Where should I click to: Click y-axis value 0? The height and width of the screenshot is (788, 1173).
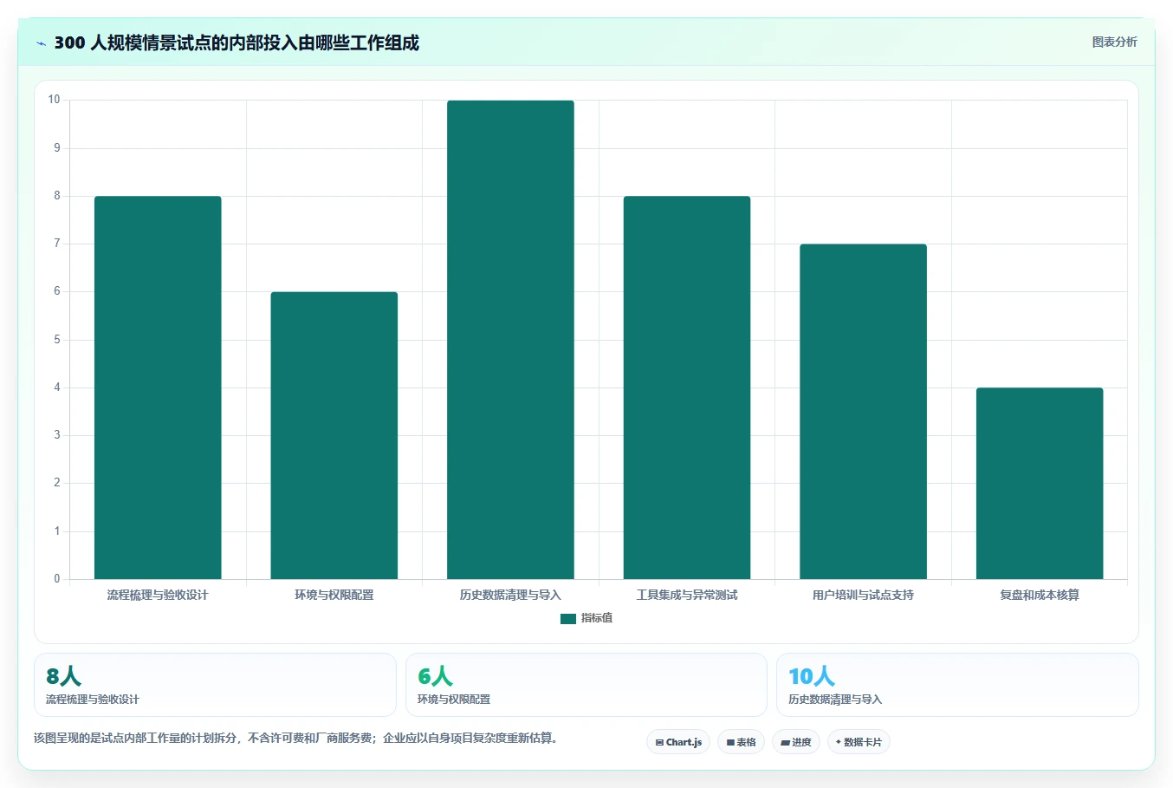click(x=57, y=579)
